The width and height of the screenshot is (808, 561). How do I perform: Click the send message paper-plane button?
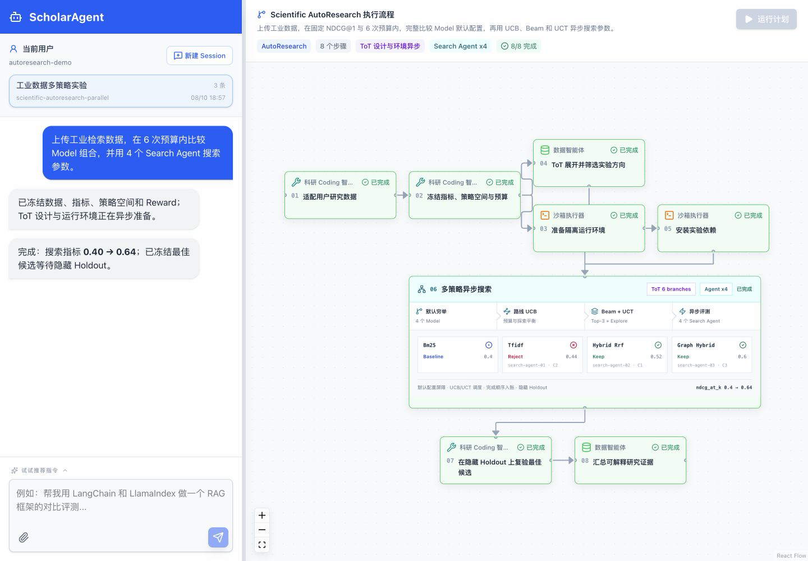tap(218, 537)
